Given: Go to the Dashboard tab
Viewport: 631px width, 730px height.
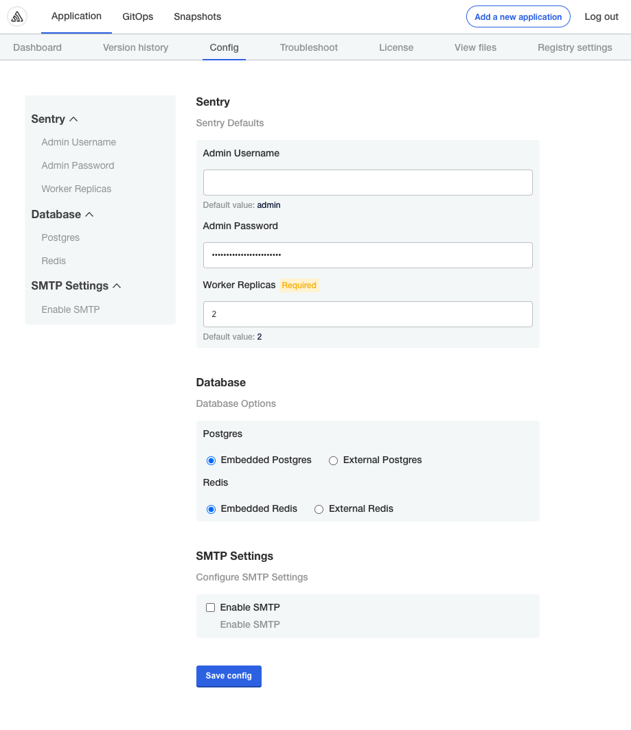Looking at the screenshot, I should pos(37,47).
